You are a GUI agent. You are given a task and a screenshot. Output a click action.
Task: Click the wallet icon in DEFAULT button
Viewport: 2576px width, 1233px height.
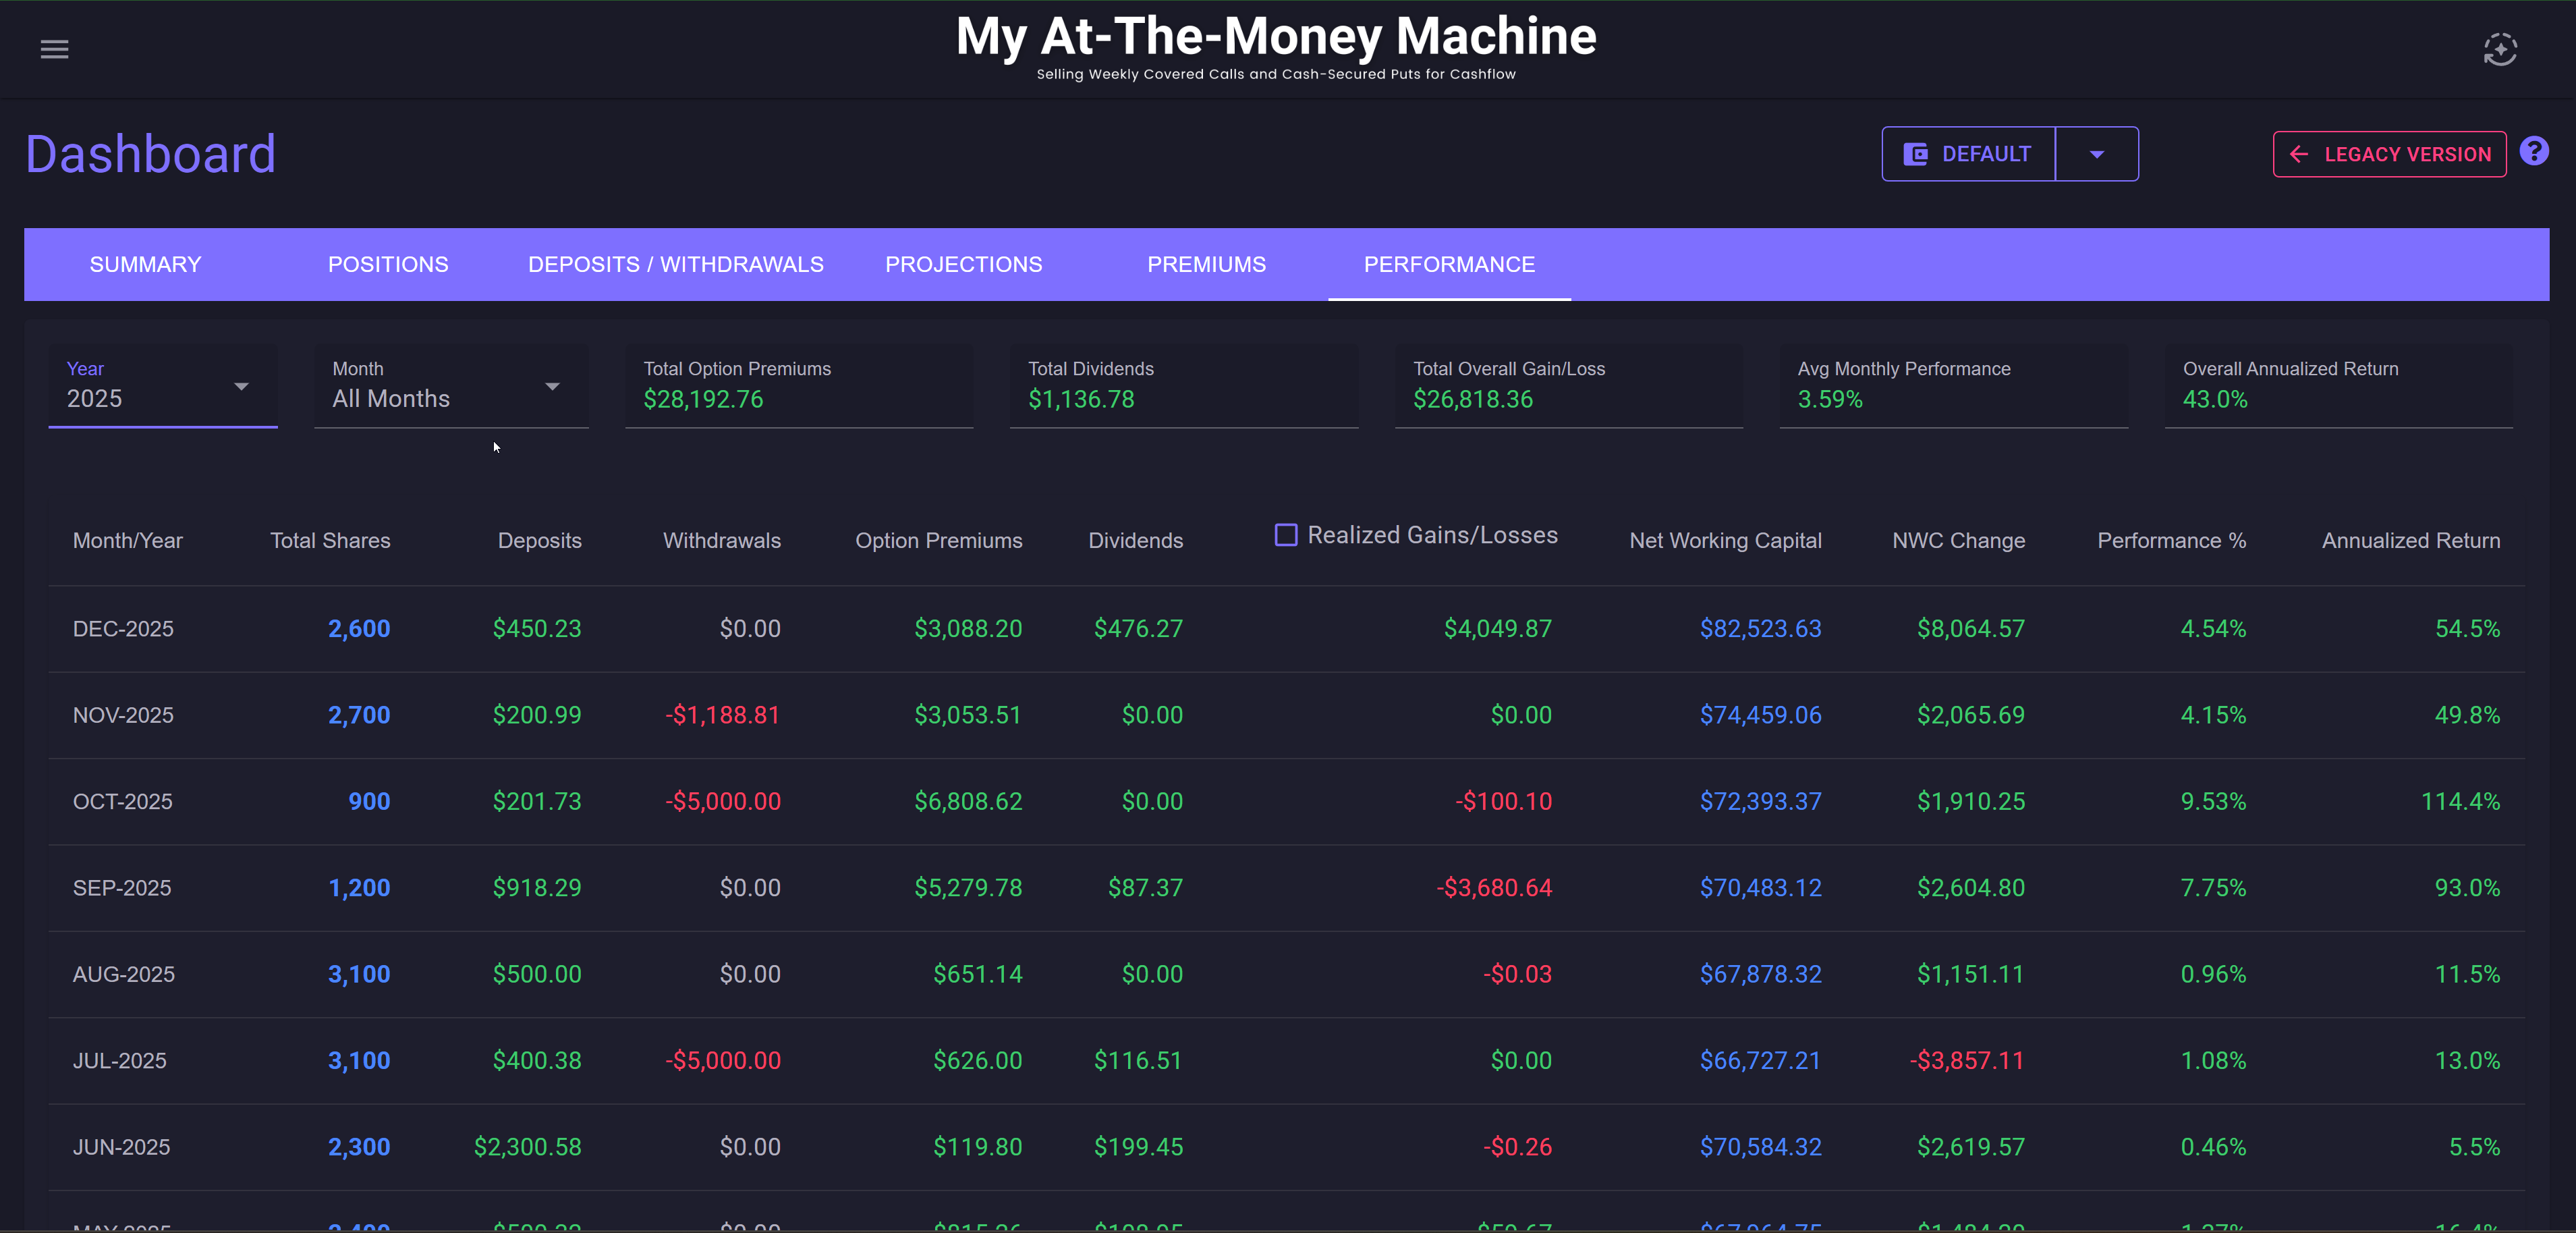[1915, 154]
